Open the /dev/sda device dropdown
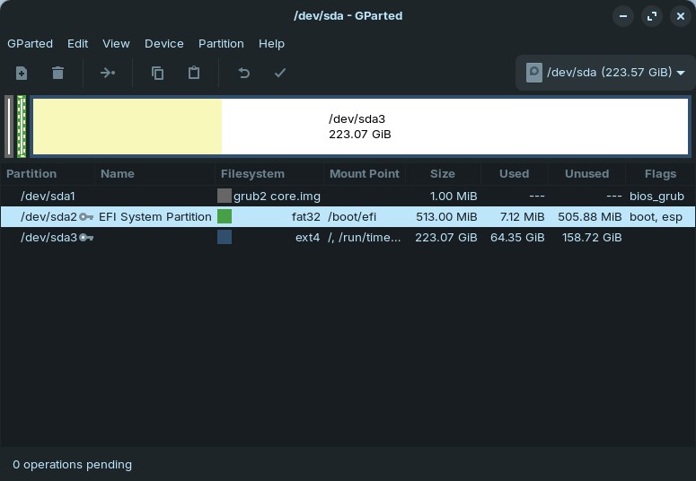The height and width of the screenshot is (481, 696). [x=605, y=73]
